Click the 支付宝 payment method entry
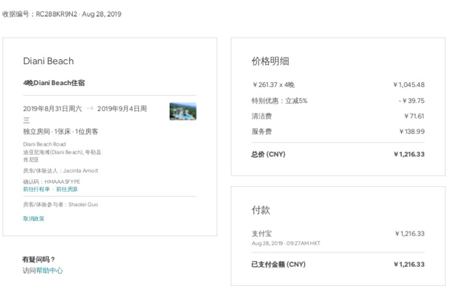This screenshot has height=295, width=454. [x=262, y=234]
